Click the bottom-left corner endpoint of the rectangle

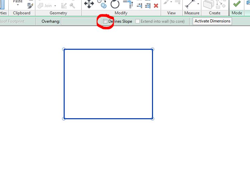point(64,119)
